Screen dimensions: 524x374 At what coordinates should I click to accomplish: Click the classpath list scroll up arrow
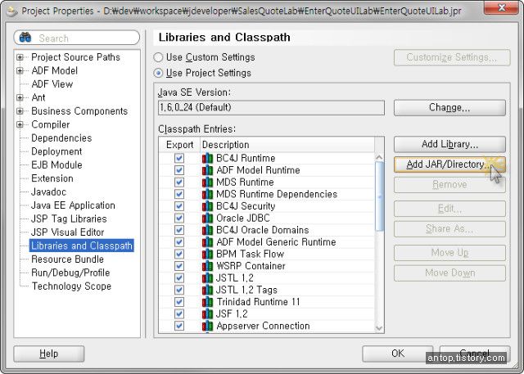[379, 157]
